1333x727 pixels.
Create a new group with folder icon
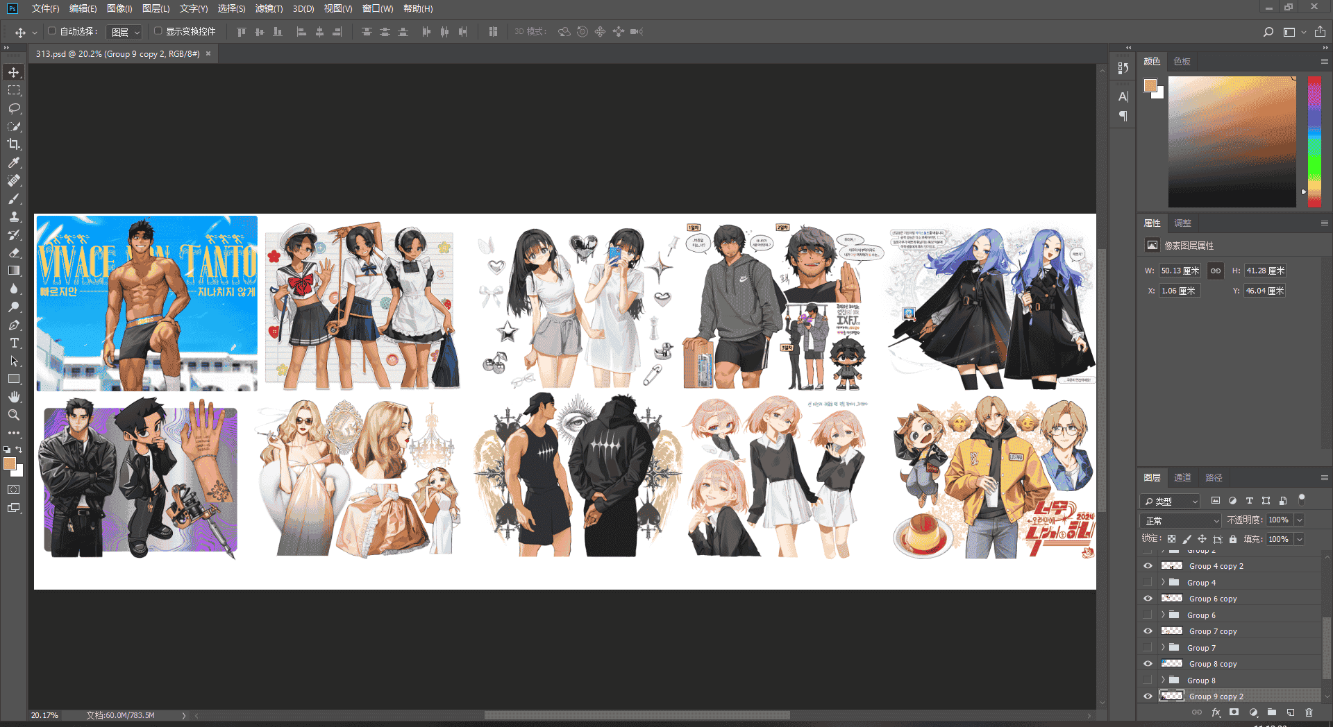tap(1271, 712)
